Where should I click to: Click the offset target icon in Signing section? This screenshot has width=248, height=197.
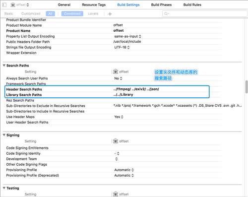click(x=116, y=141)
